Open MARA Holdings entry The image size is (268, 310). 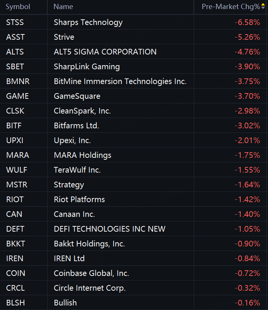pos(83,155)
